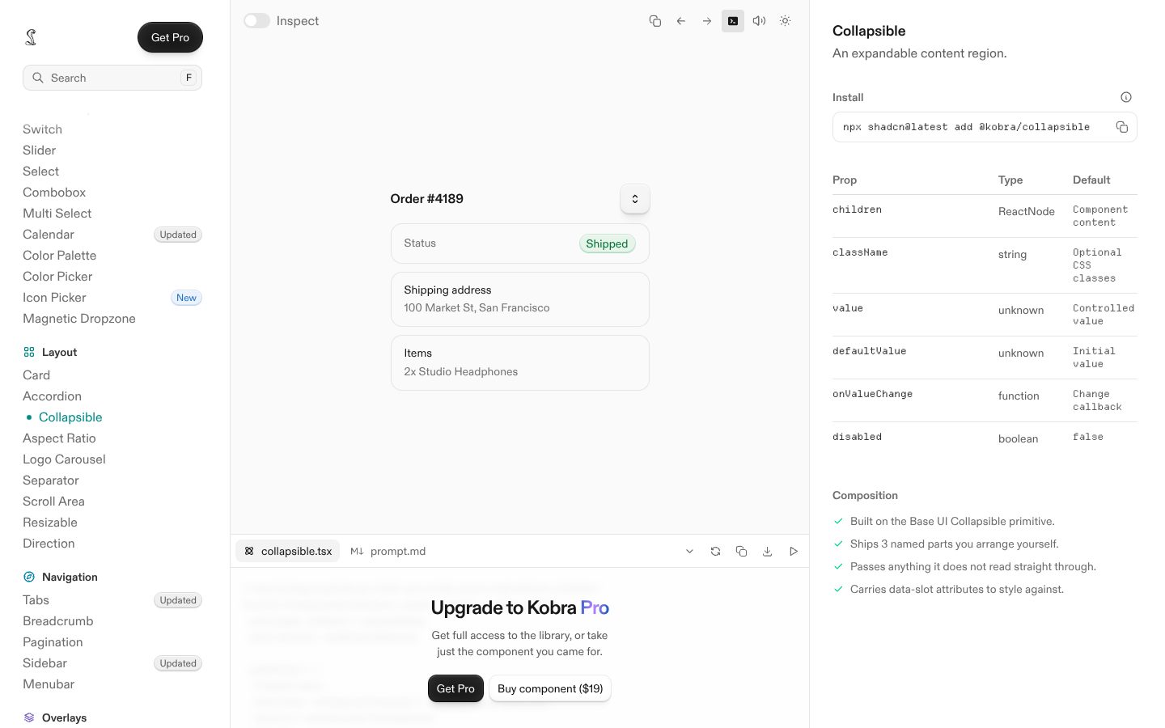The height and width of the screenshot is (728, 1165).
Task: Toggle the Inspect switch
Action: (257, 21)
